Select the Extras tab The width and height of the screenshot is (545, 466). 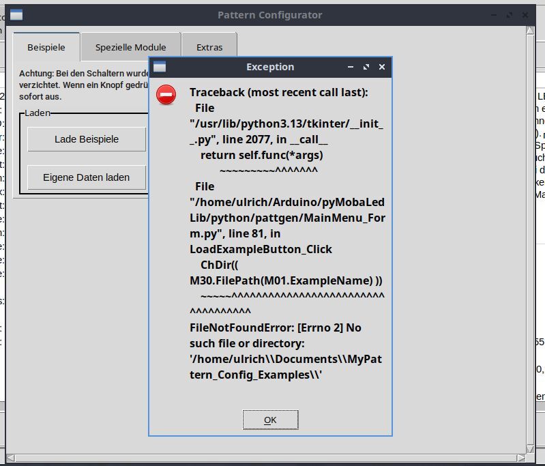coord(209,47)
